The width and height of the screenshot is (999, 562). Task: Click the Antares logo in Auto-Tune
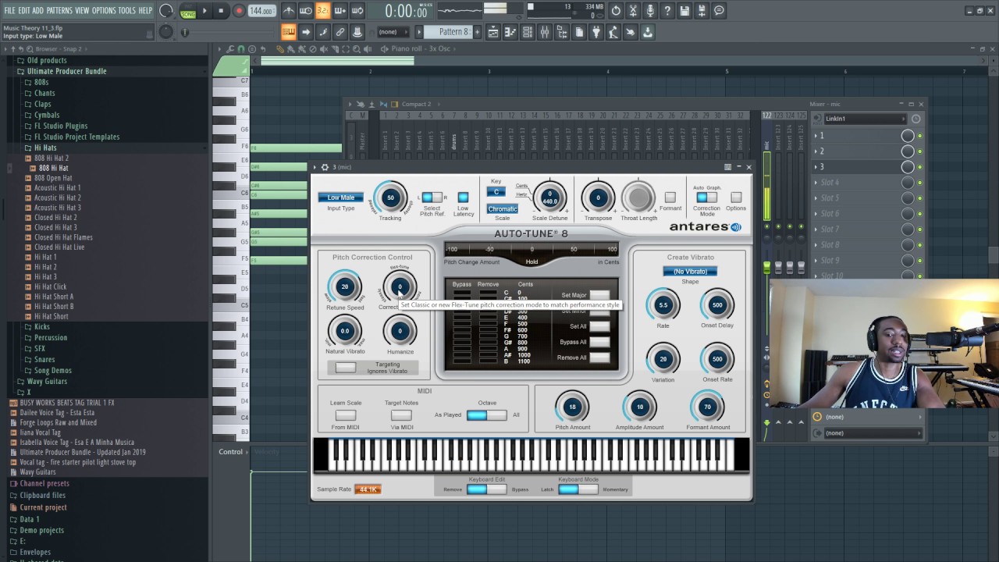706,227
